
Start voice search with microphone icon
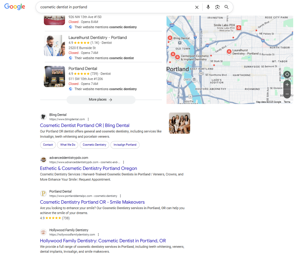(208, 7)
